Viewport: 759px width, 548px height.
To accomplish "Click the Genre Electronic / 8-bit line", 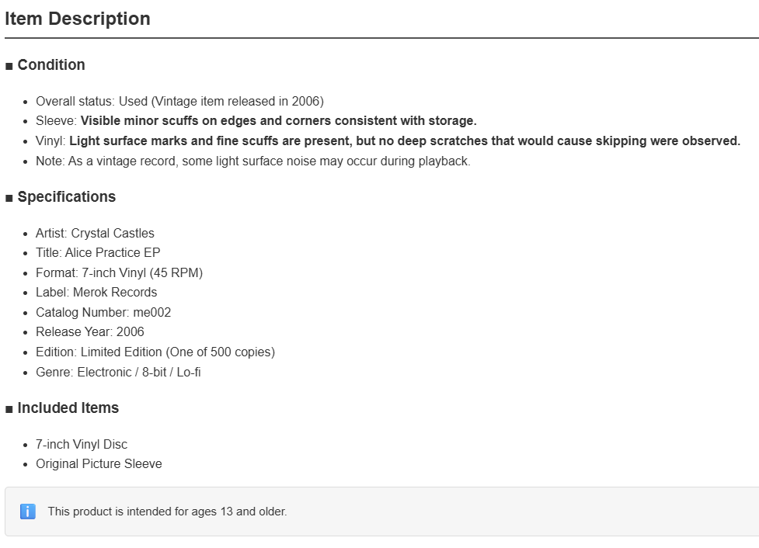I will click(x=118, y=373).
